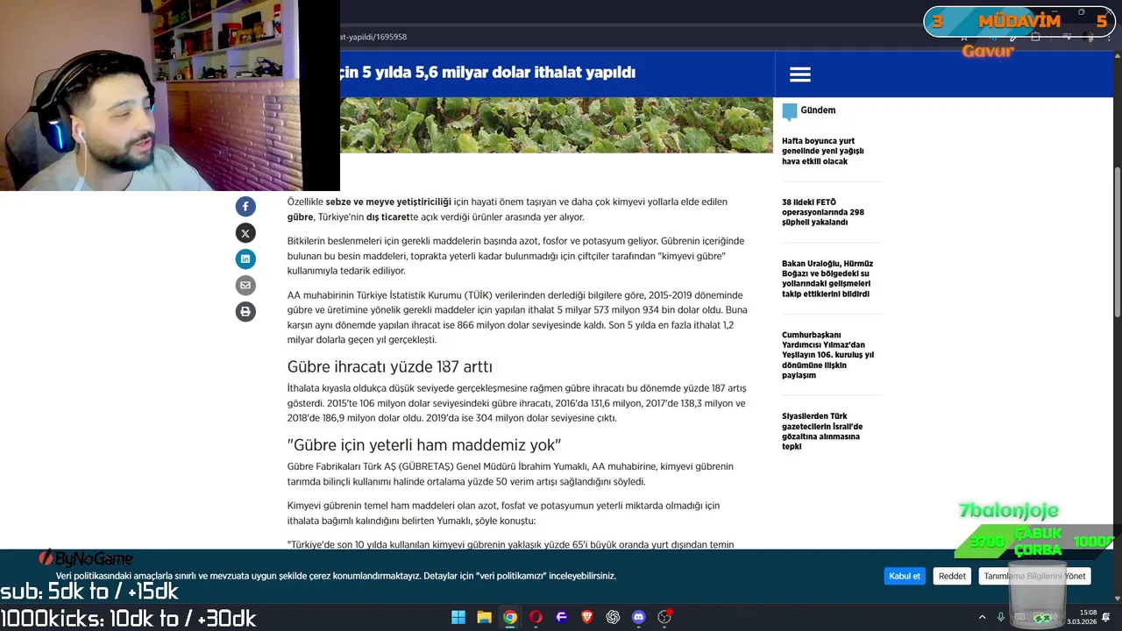1122x631 pixels.
Task: Open Brave browser from the taskbar
Action: 587,617
